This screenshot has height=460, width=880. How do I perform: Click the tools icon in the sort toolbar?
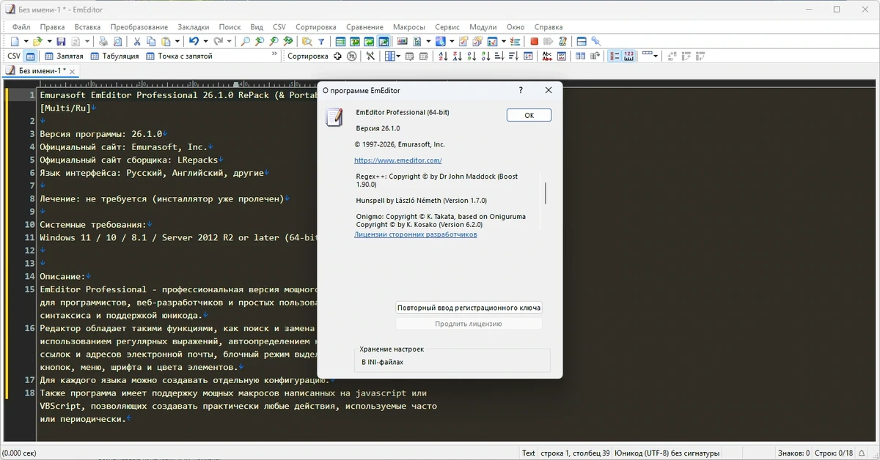pos(370,56)
